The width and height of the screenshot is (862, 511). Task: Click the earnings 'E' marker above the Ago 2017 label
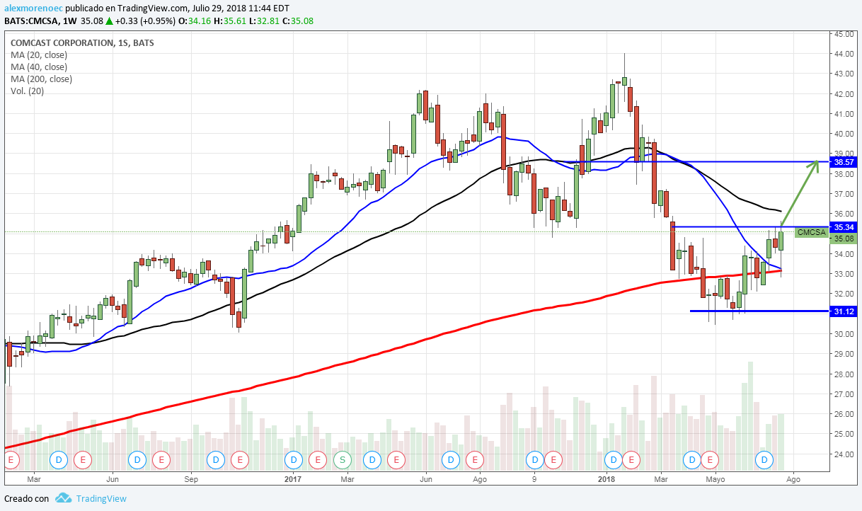click(x=473, y=460)
